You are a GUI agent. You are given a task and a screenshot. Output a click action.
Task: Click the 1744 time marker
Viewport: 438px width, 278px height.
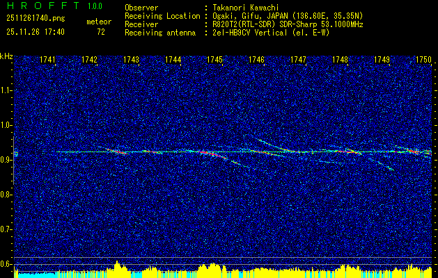coord(173,60)
